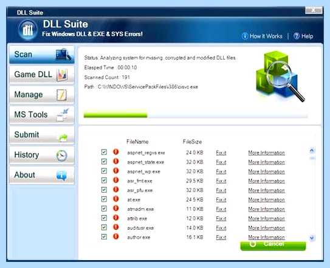The width and height of the screenshot is (330, 268).
Task: Click Fix it for aspnet_state.exe
Action: (x=221, y=162)
